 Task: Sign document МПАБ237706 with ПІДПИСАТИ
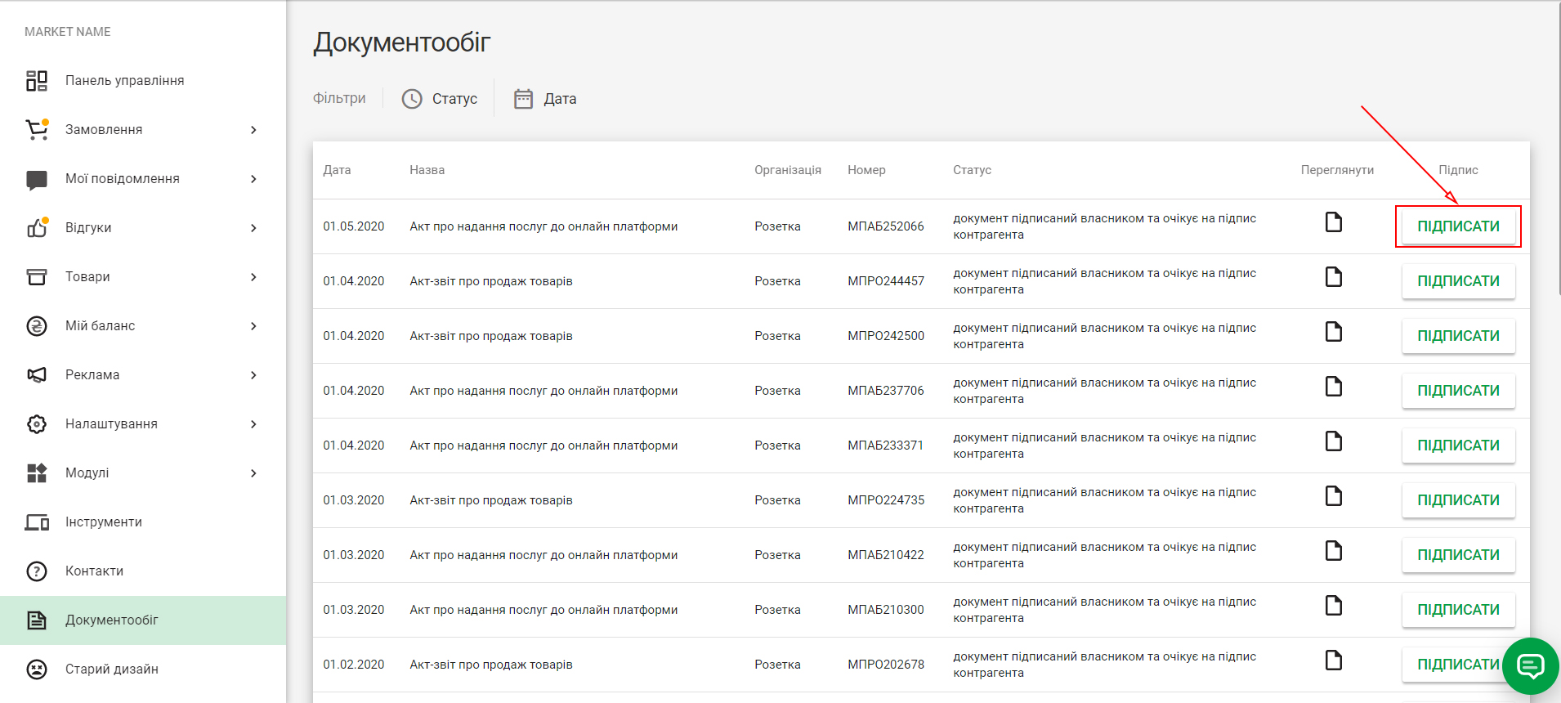pos(1458,391)
